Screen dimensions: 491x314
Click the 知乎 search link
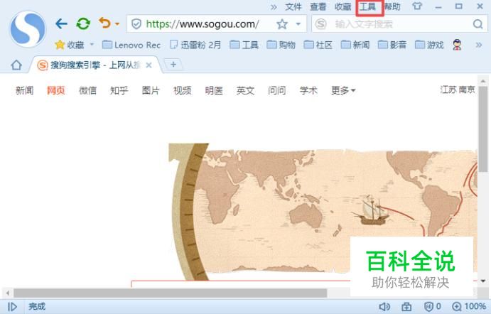pyautogui.click(x=119, y=90)
